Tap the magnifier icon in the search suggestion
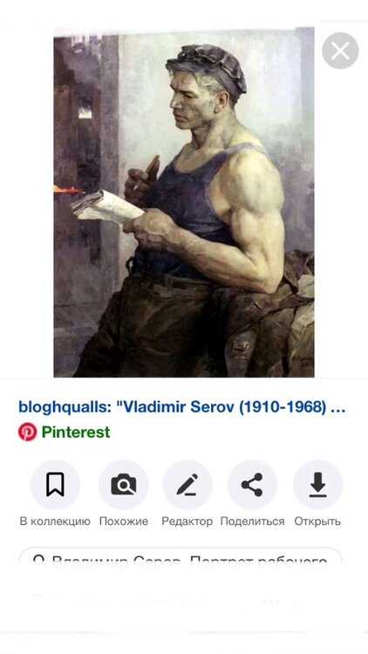 click(38, 560)
